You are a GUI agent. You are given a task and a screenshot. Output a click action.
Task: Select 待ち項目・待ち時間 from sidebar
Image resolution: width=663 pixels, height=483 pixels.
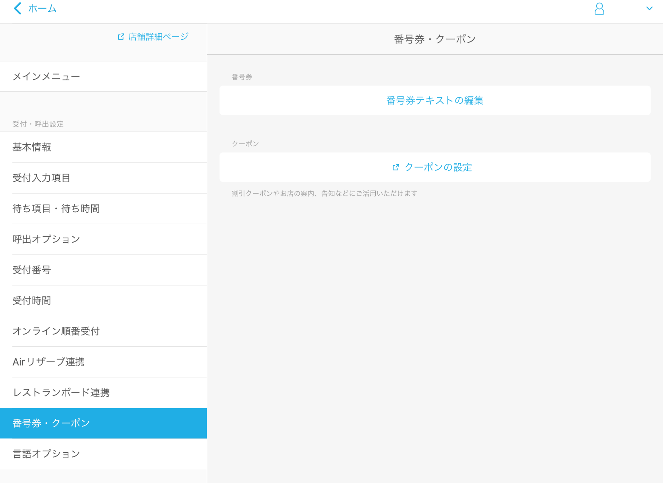56,208
